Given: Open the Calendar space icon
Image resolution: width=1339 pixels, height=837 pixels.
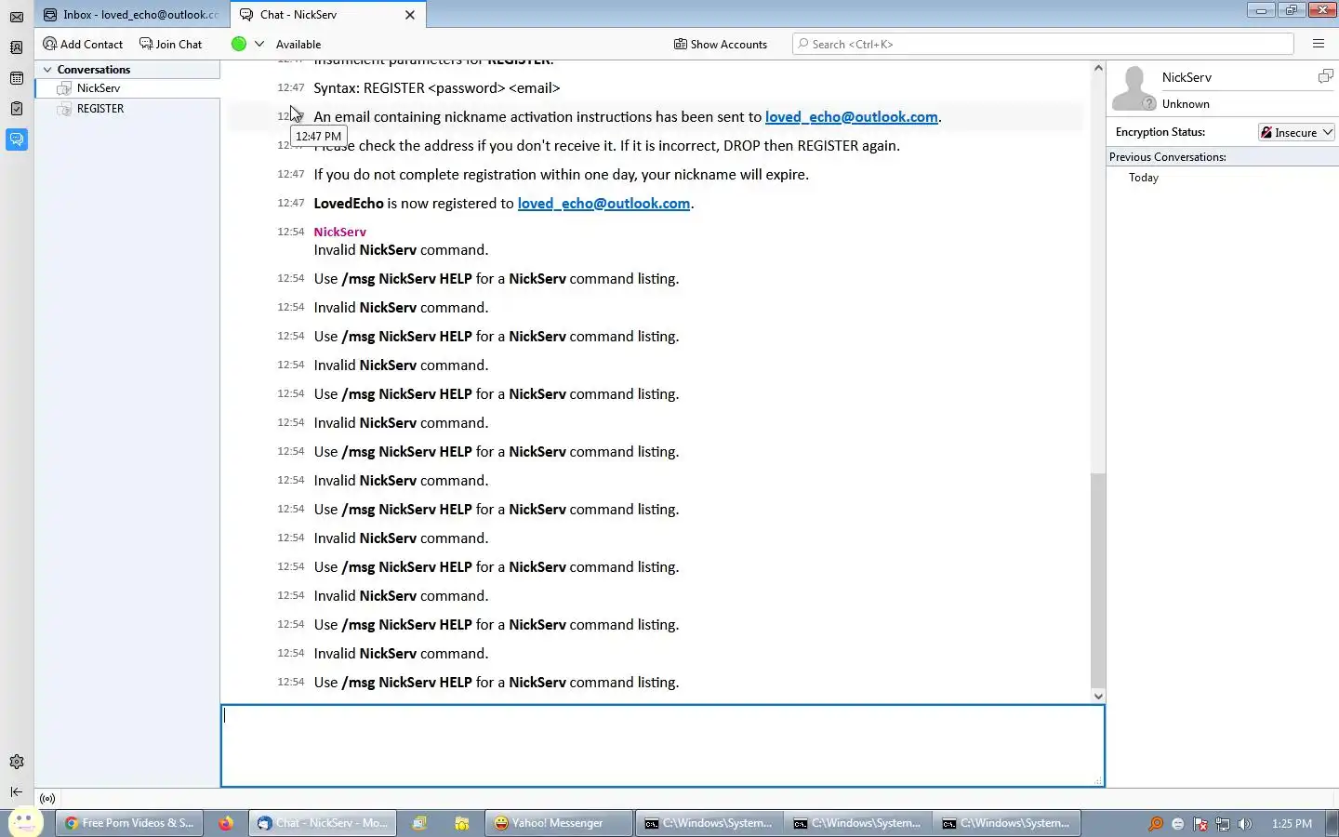Looking at the screenshot, I should (17, 78).
